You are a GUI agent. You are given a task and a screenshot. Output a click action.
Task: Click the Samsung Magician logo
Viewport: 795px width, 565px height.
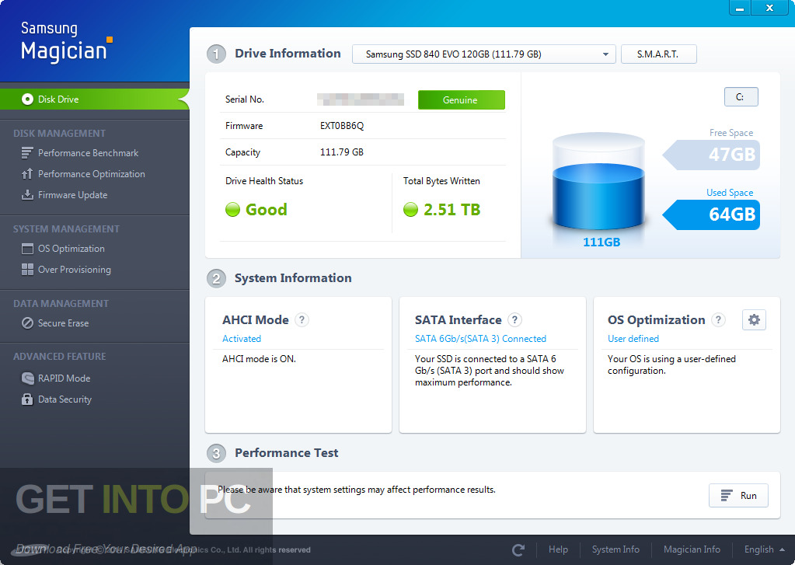click(66, 42)
